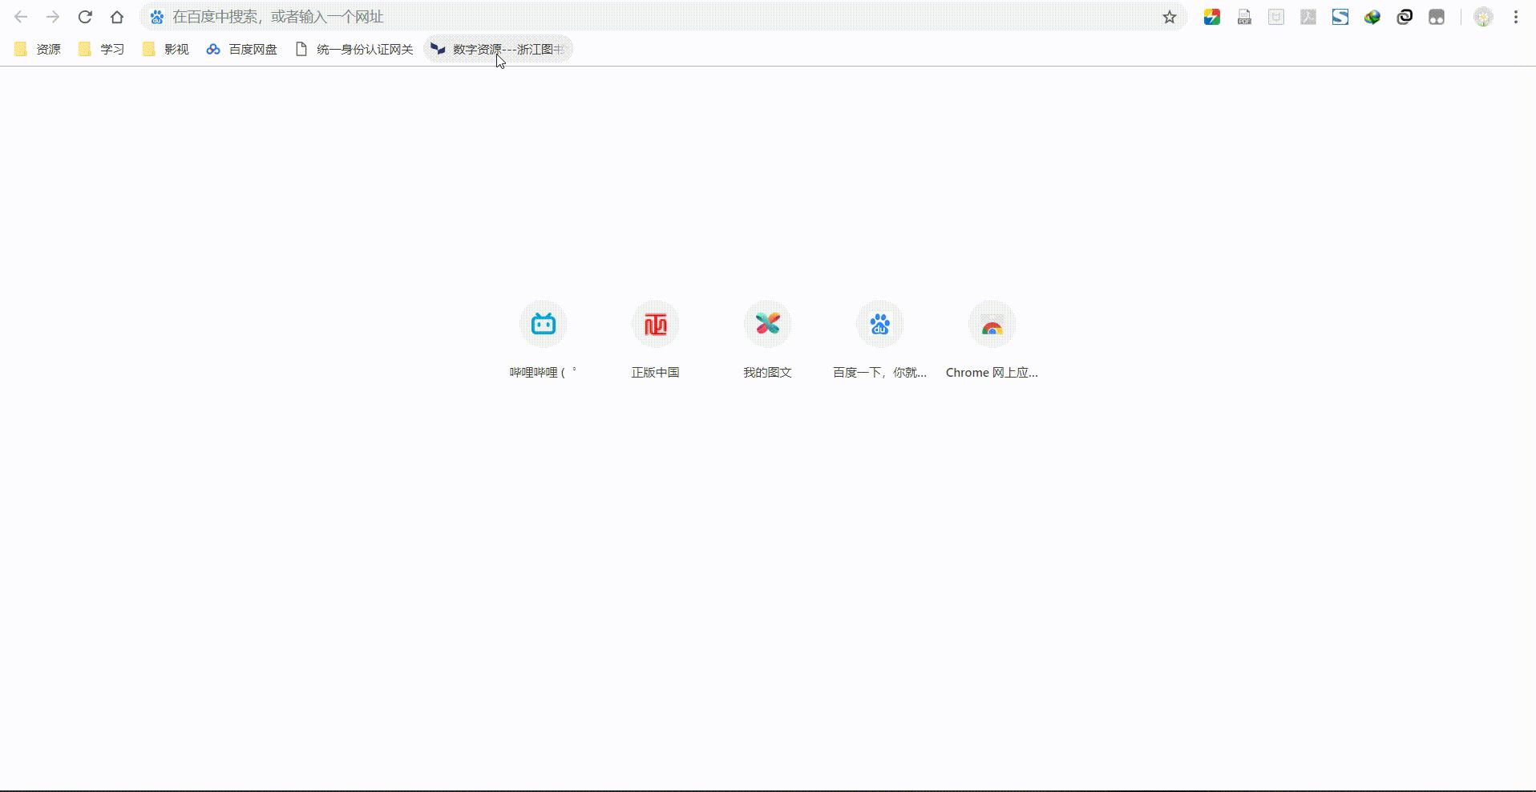Open the 统一身份认证网关 bookmark

[353, 49]
